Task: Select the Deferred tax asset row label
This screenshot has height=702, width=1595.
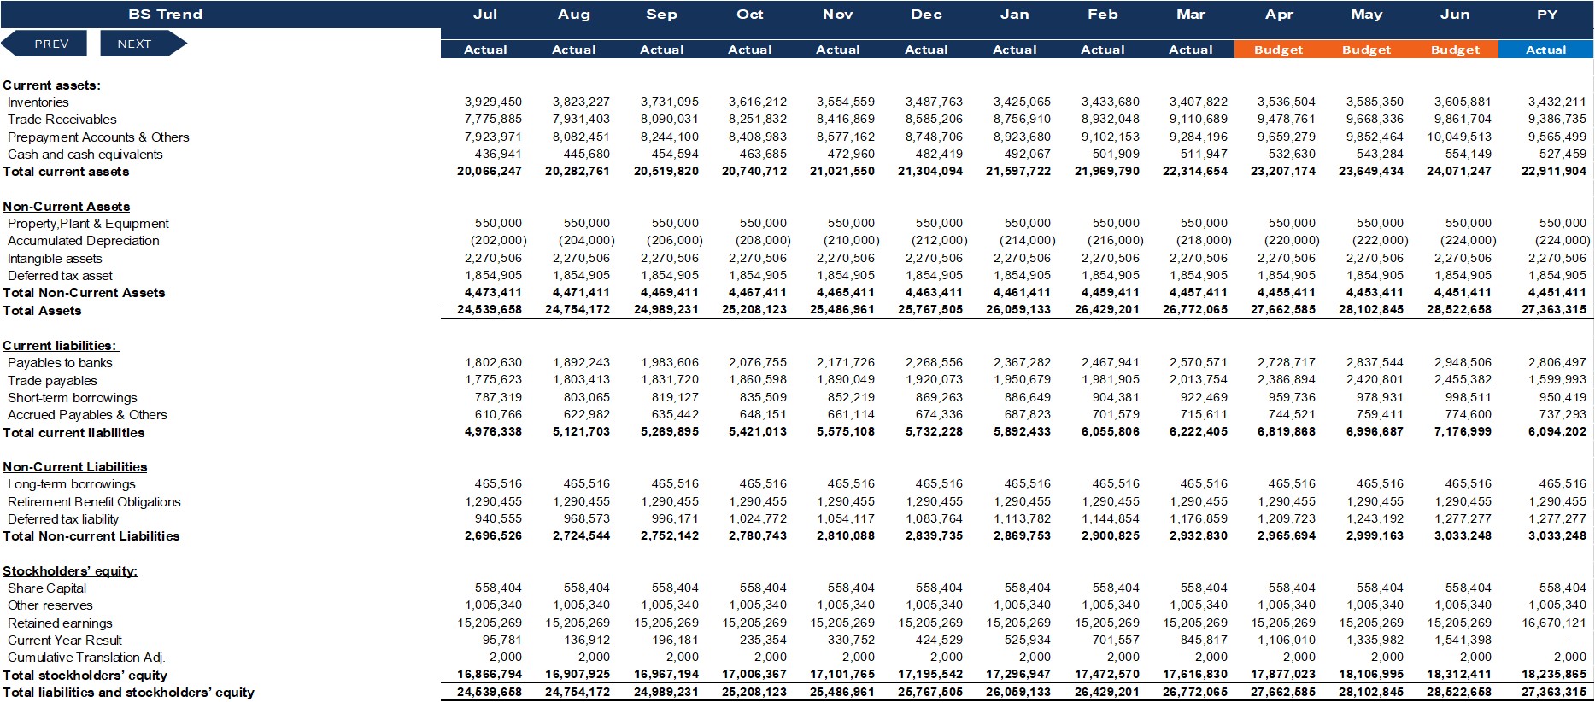Action: (x=60, y=276)
